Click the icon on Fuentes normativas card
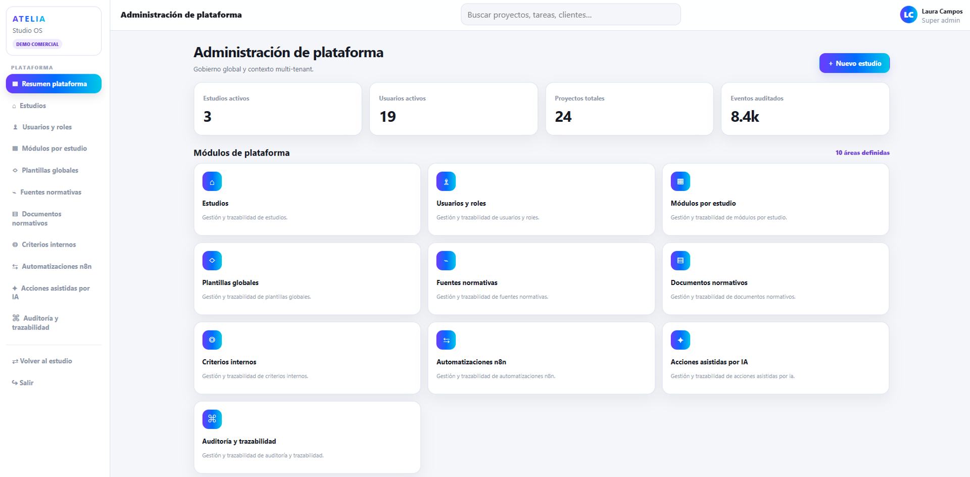Image resolution: width=970 pixels, height=477 pixels. 446,261
